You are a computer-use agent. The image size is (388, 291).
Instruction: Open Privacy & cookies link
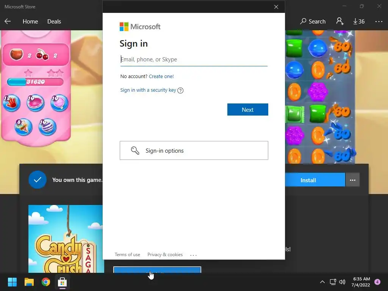165,255
